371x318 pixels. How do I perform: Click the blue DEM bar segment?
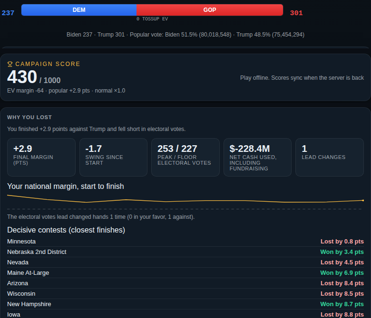79,10
